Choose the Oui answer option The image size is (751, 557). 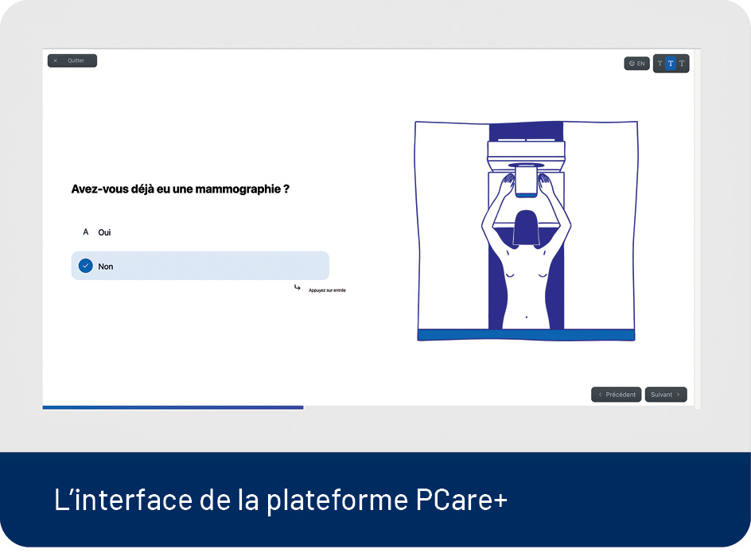(x=105, y=232)
